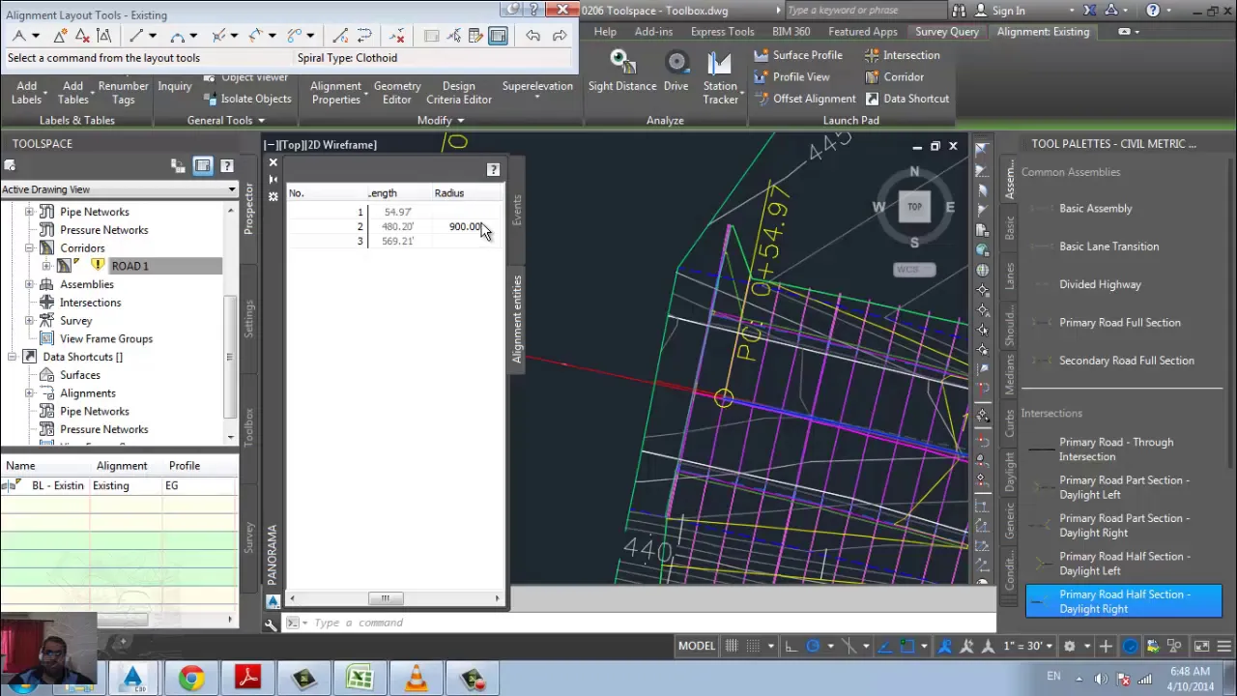The width and height of the screenshot is (1237, 696).
Task: Open the Sub-entity Editor icon
Action: [475, 36]
